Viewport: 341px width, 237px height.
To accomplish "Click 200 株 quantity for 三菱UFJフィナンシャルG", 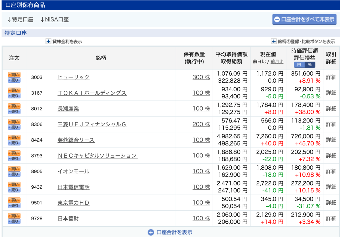I will coord(201,124).
